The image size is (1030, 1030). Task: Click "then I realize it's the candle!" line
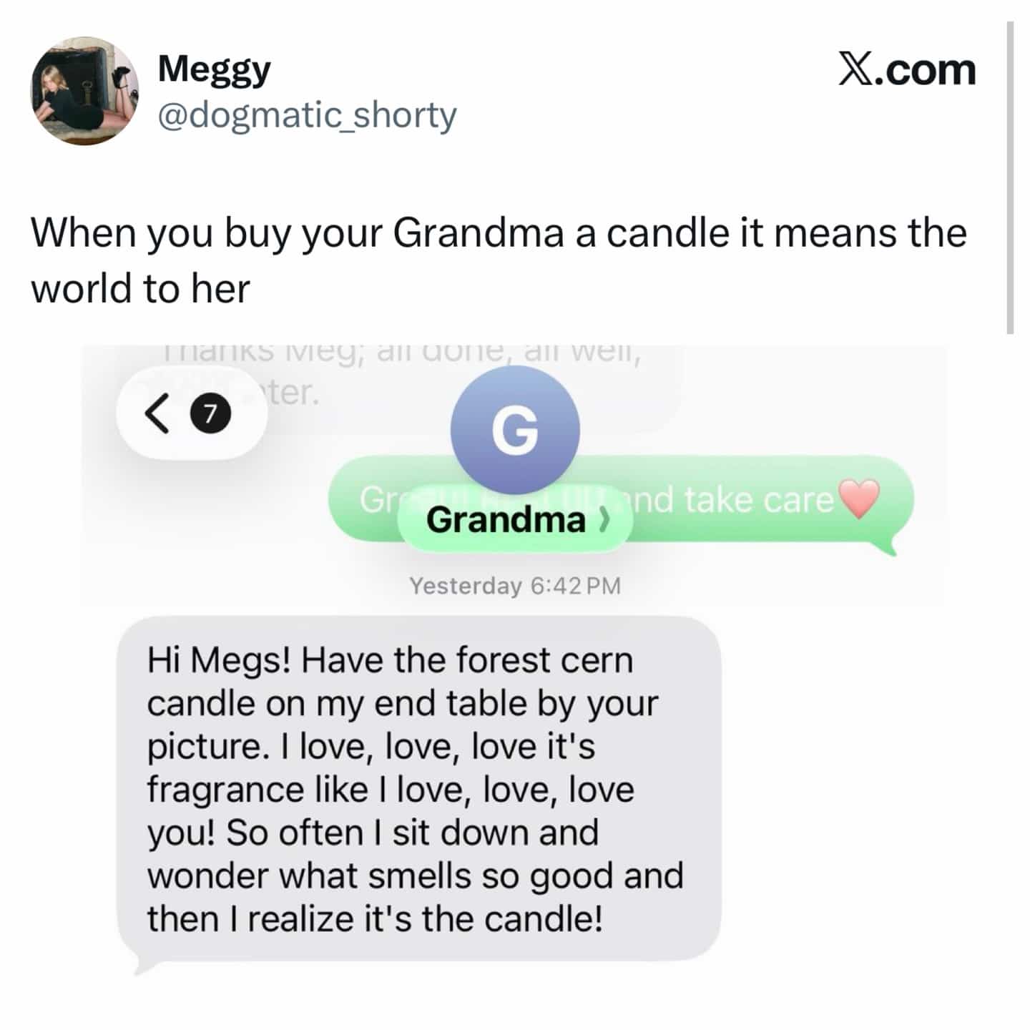click(x=375, y=919)
